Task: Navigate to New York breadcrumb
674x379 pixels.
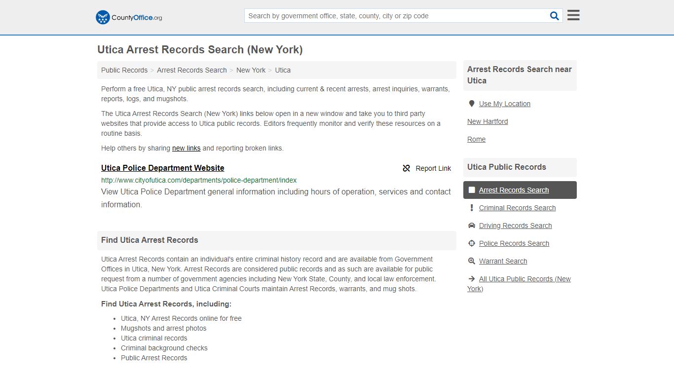Action: pyautogui.click(x=251, y=70)
